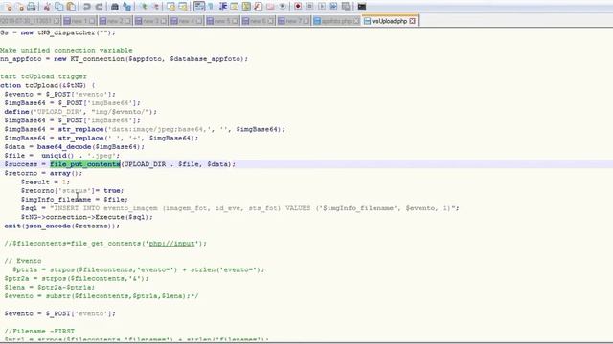Switch to the new 2 tab
The width and height of the screenshot is (613, 344).
point(115,21)
